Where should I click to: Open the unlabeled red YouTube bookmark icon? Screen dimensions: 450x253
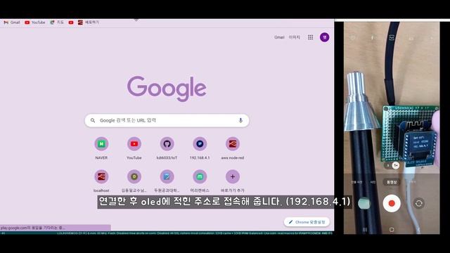[x=71, y=22]
